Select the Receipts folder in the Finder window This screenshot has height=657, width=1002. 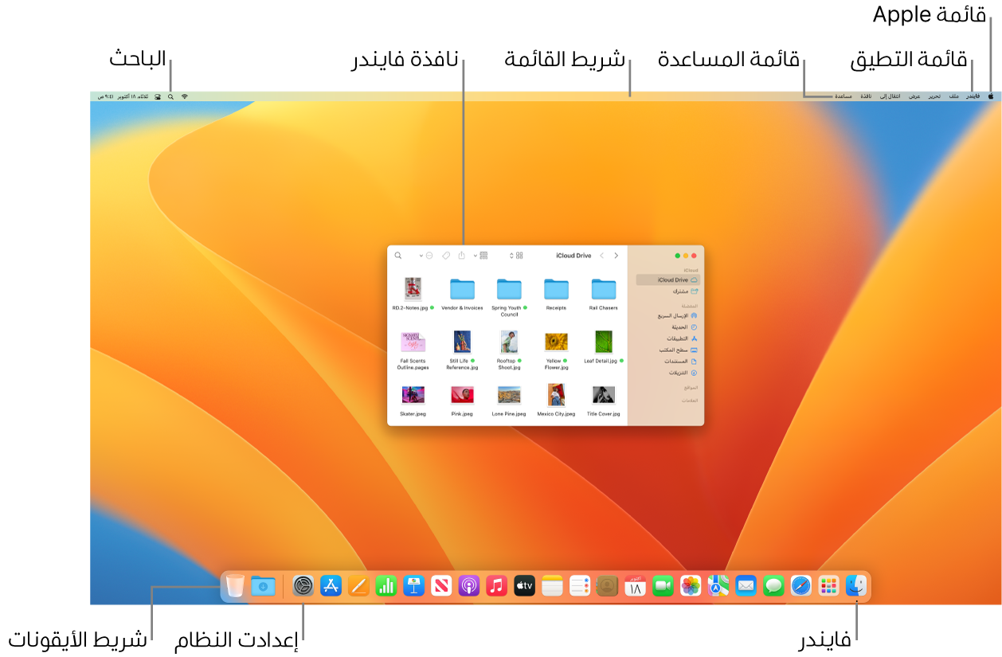[x=555, y=291]
